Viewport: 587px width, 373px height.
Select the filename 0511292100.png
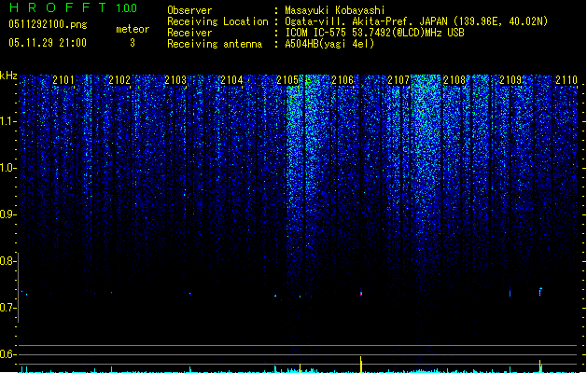pyautogui.click(x=48, y=24)
